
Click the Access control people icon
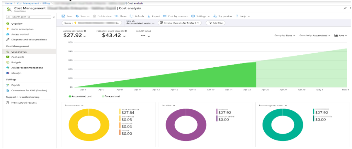coord(8,35)
